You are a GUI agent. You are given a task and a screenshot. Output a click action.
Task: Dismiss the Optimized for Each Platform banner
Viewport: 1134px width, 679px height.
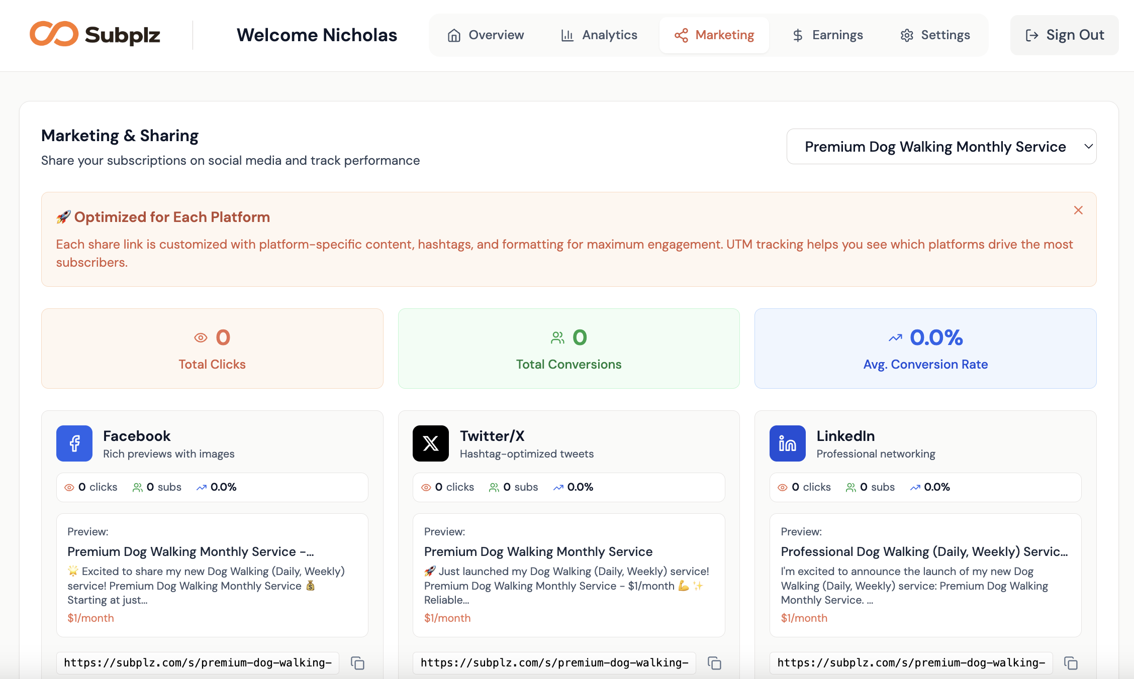click(x=1078, y=210)
